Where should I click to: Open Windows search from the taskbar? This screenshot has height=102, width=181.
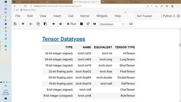6,5
